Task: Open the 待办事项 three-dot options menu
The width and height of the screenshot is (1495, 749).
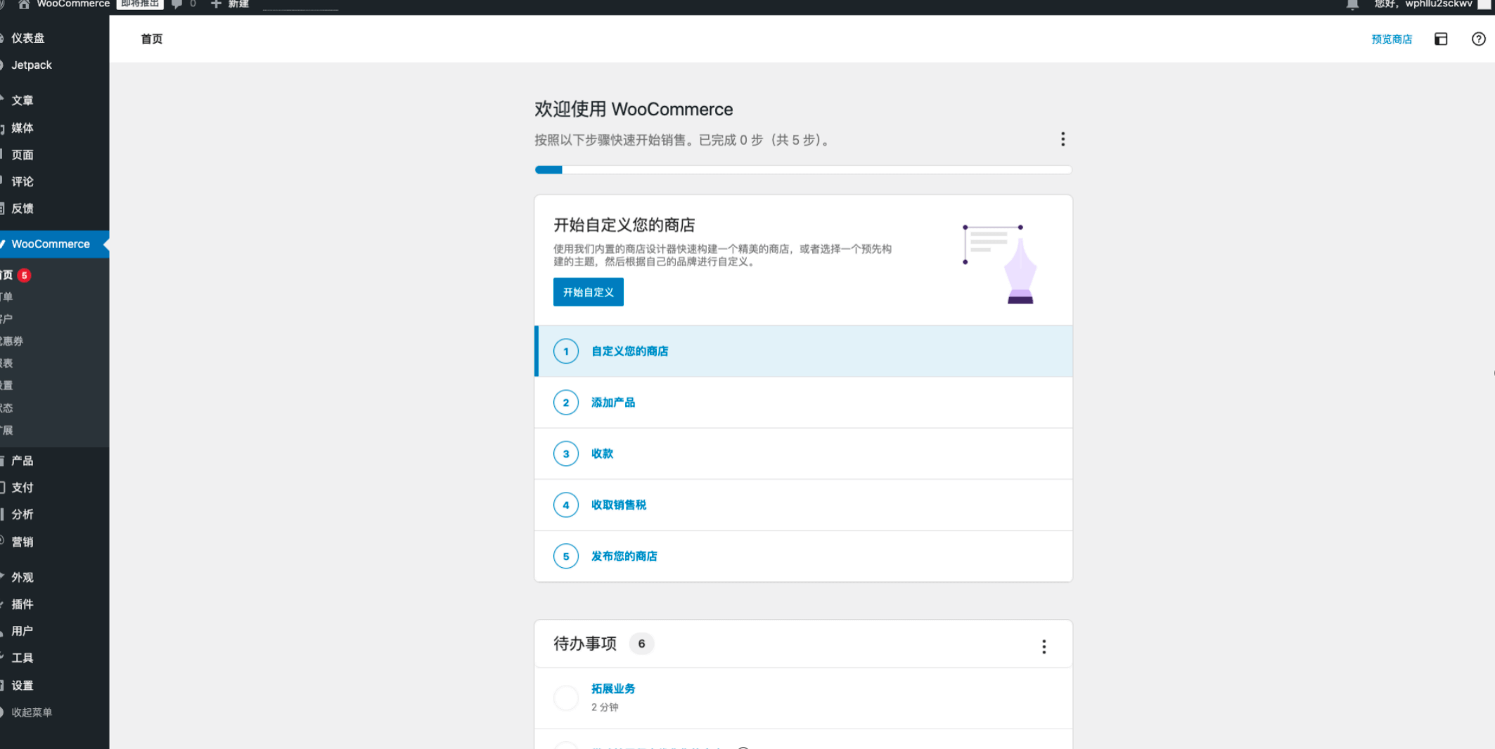Action: (x=1044, y=646)
